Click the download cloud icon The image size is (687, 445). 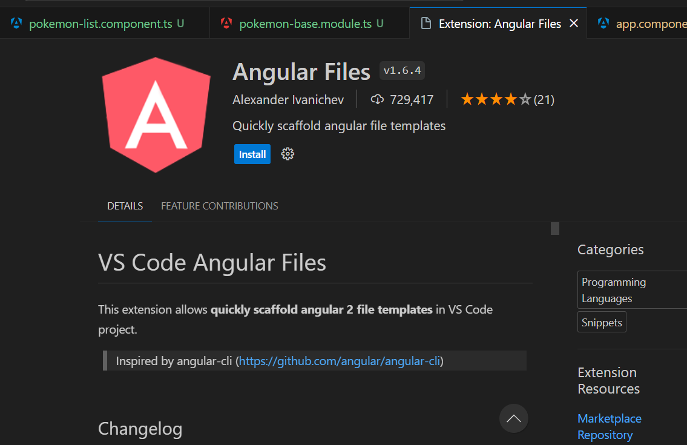click(377, 99)
